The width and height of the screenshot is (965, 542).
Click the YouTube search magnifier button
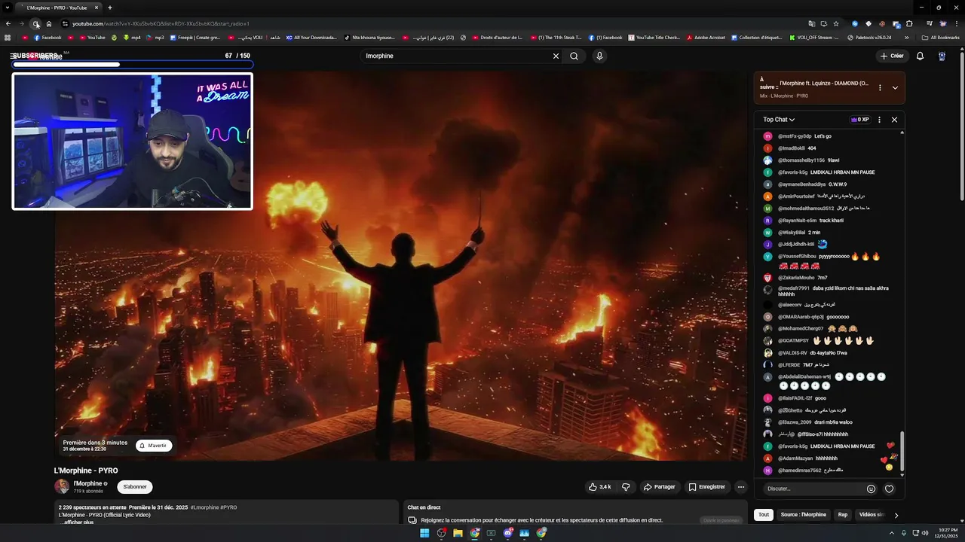tap(574, 56)
